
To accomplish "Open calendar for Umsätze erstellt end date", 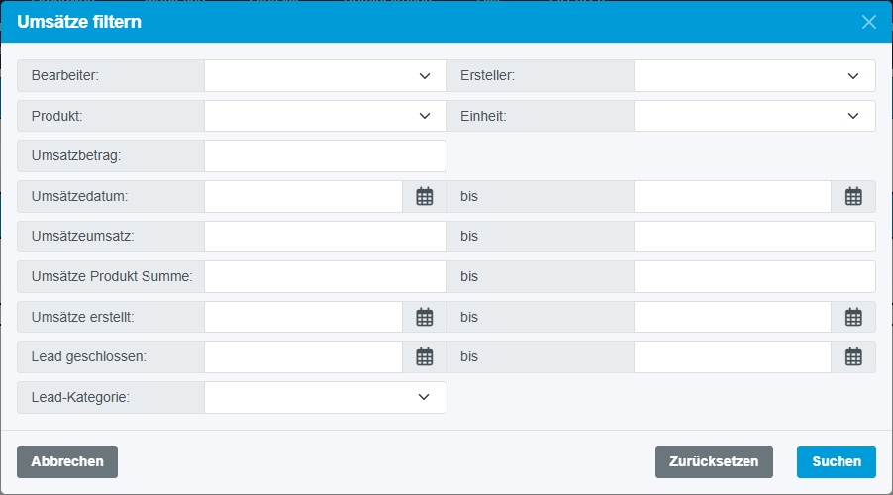I will (x=853, y=317).
